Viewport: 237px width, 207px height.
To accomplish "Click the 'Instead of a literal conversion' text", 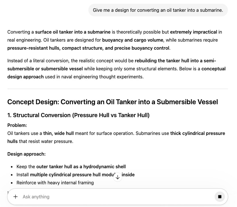I will [40, 61].
